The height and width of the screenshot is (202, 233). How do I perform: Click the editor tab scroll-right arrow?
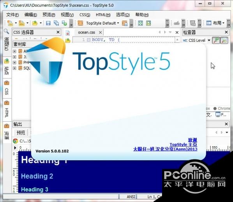click(165, 32)
